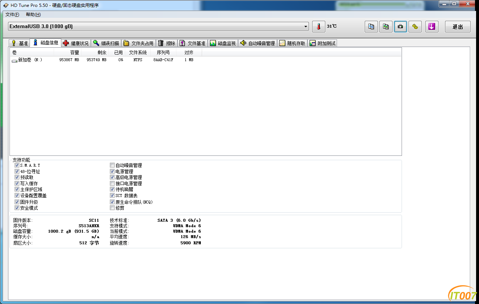Switch to the 基准 benchmark tab
The height and width of the screenshot is (304, 479).
[20, 43]
